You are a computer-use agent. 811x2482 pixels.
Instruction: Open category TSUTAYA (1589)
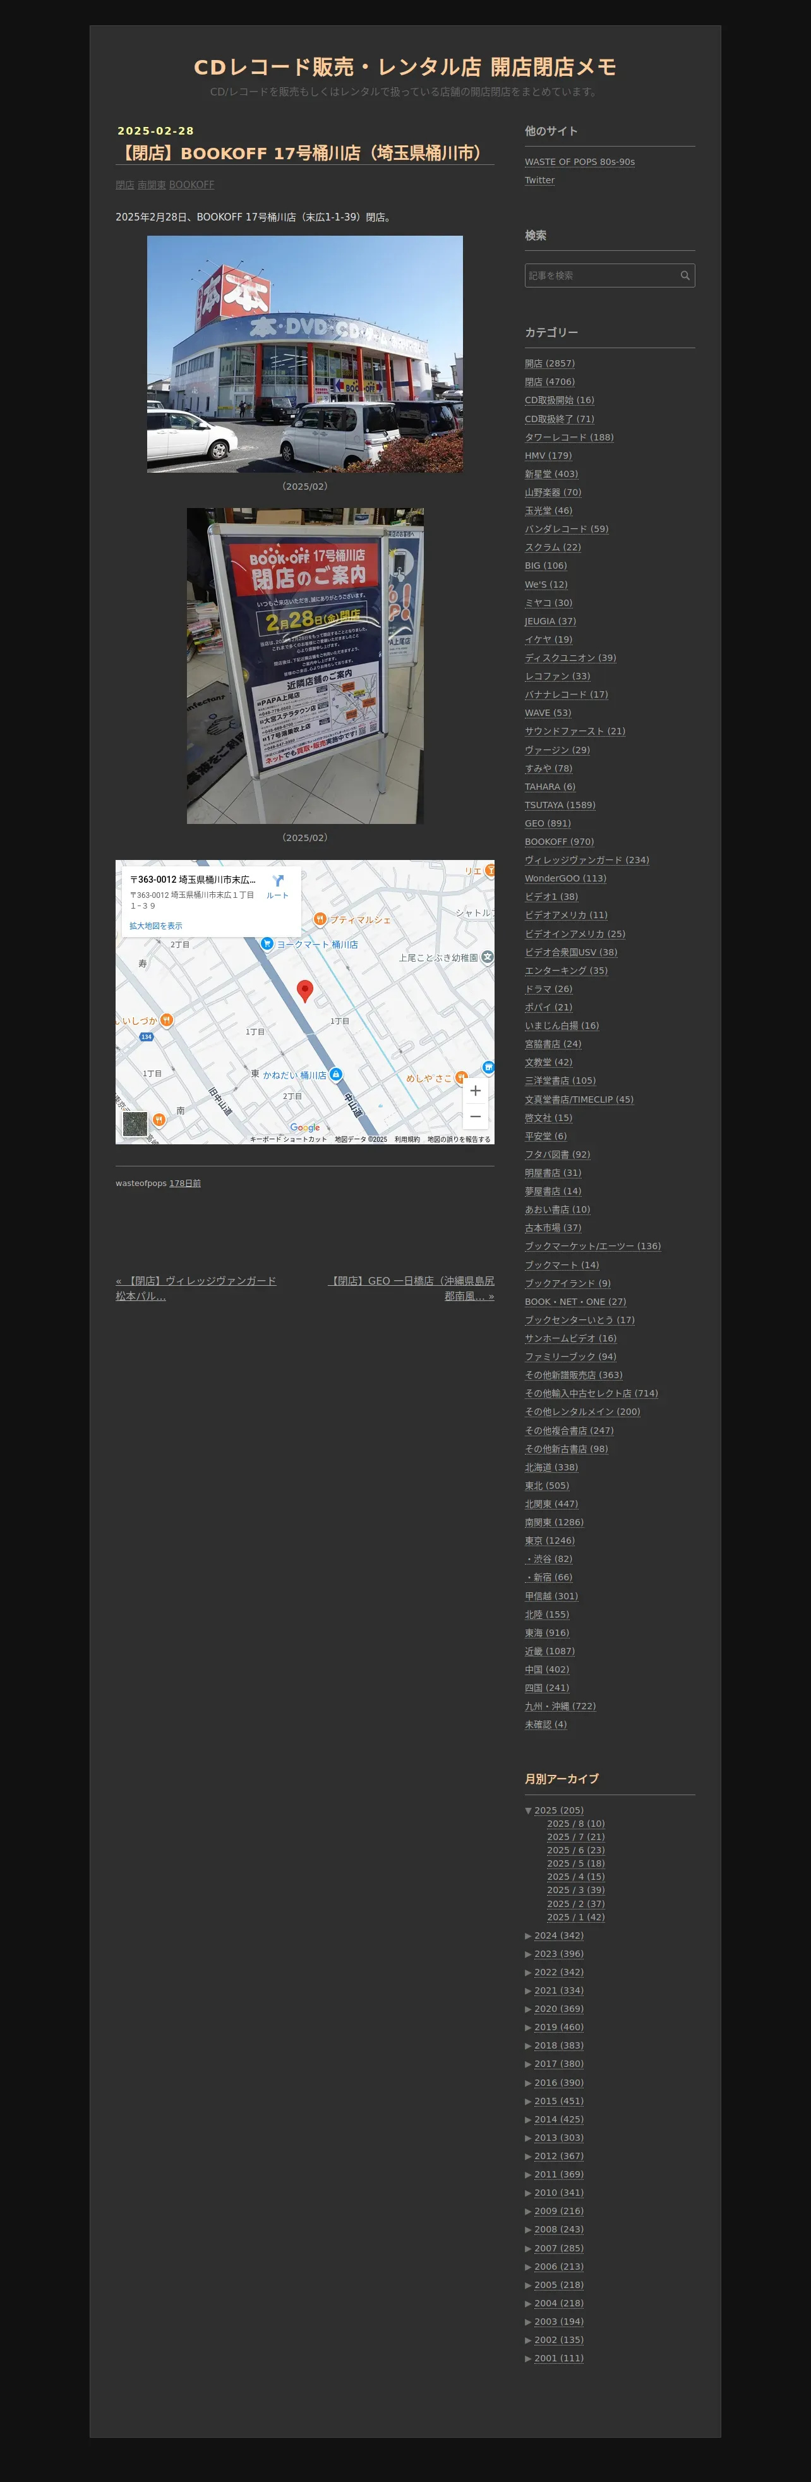[x=560, y=806]
